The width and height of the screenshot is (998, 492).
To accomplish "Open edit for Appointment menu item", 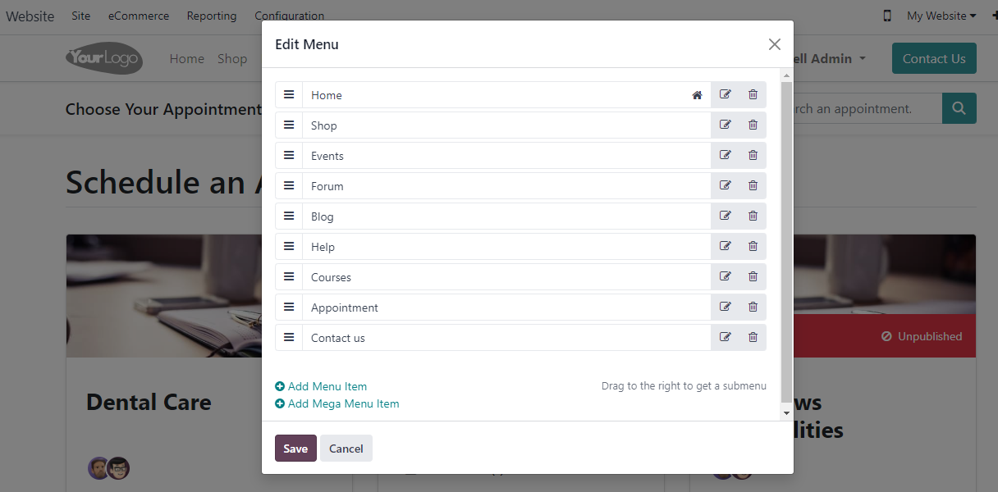I will click(x=725, y=307).
